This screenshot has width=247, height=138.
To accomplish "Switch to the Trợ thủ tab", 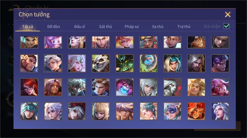I will click(184, 27).
